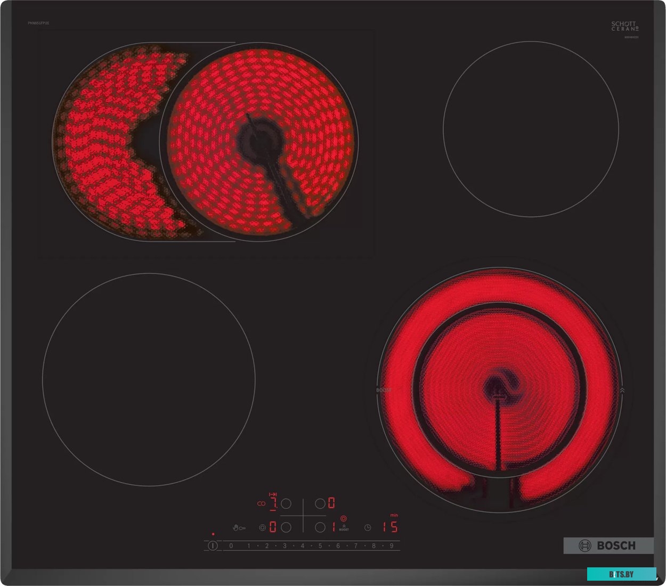Tap the red oval extended zone symbol
Viewport: 666px width, 586px height.
[261, 503]
